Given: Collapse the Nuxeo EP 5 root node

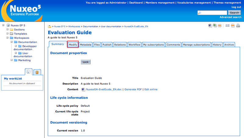Looking at the screenshot, I should pyautogui.click(x=3, y=25).
